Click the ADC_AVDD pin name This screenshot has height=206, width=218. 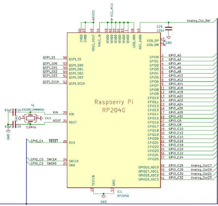tap(140, 42)
